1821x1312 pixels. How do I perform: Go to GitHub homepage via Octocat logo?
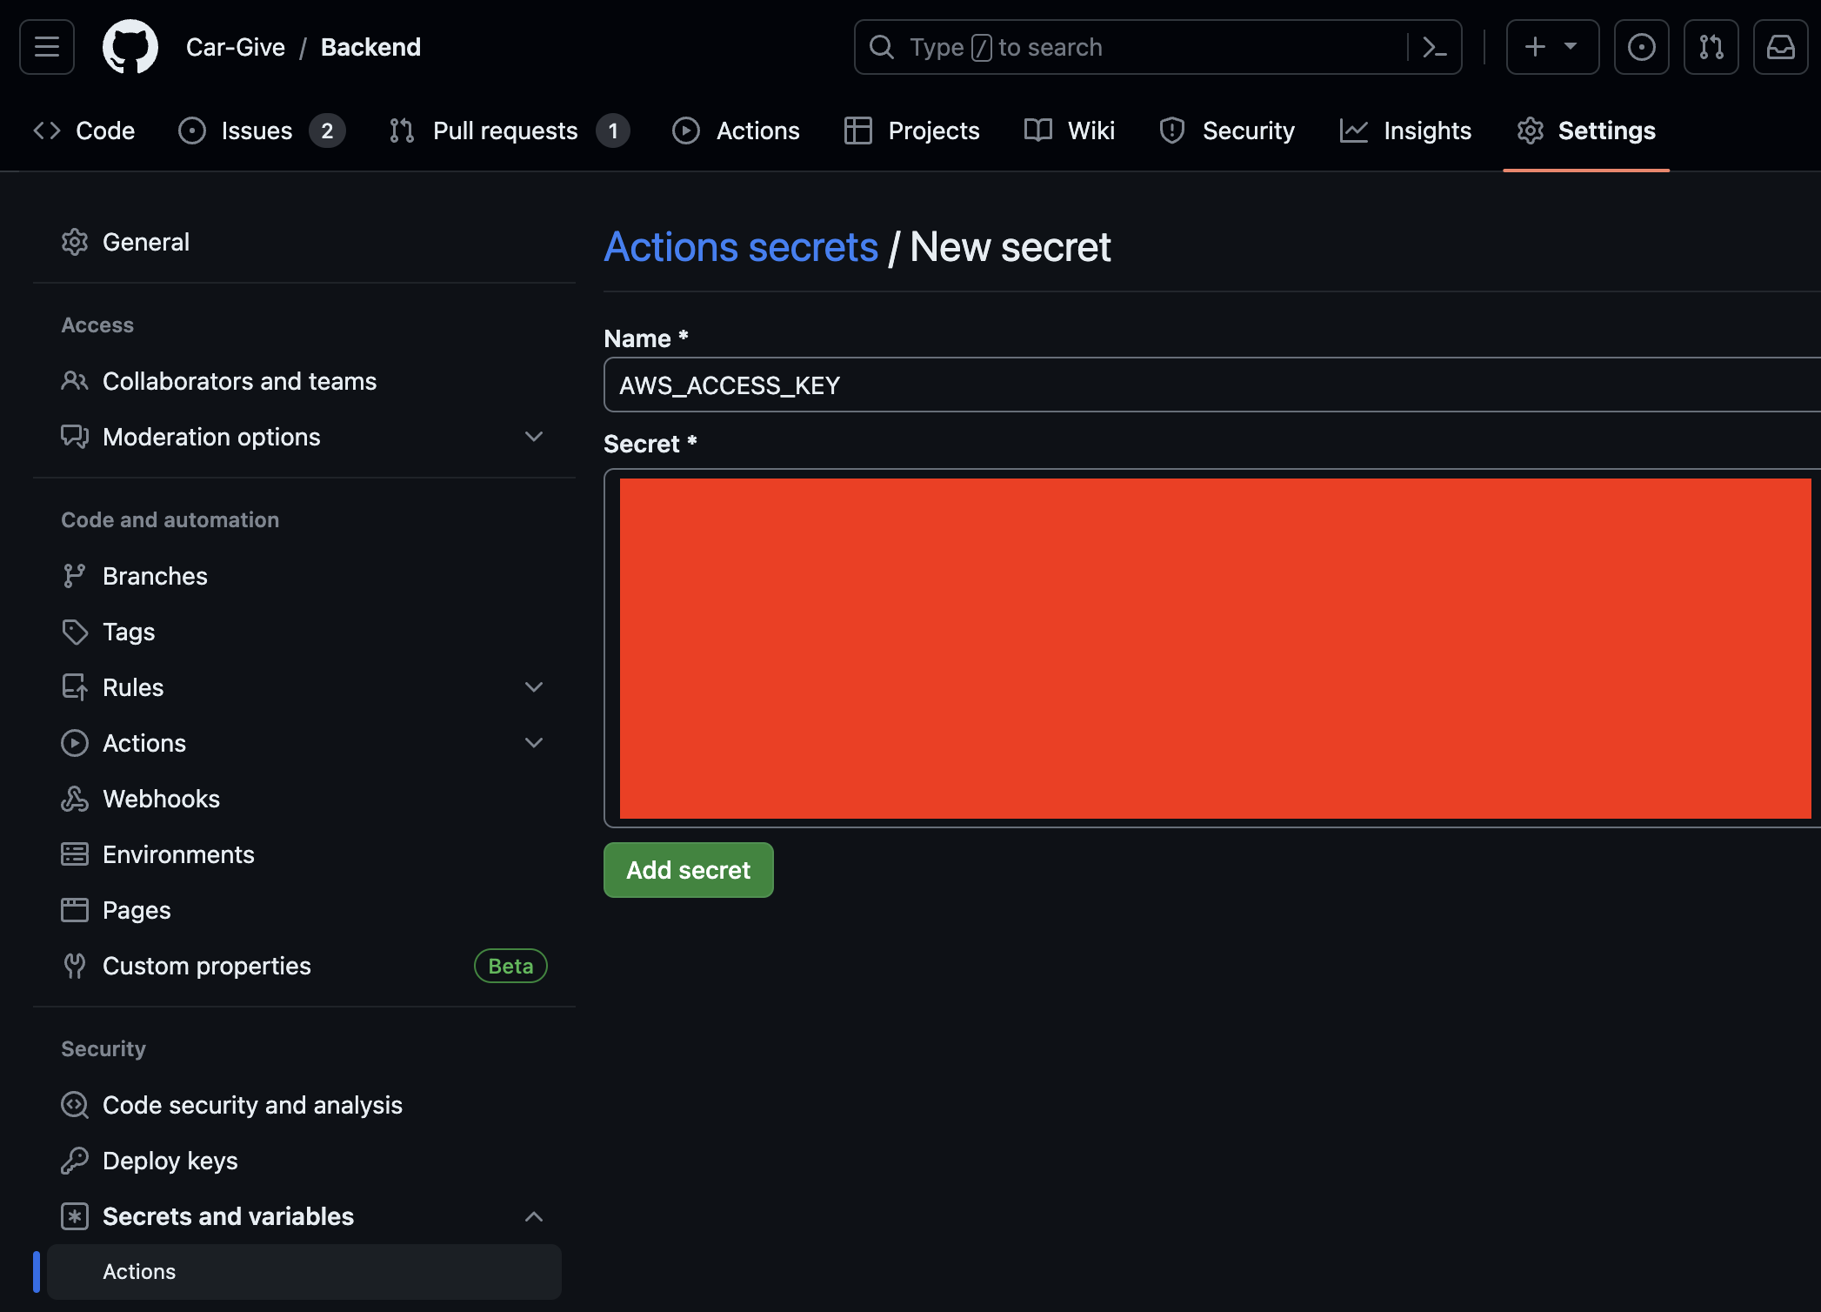point(130,47)
